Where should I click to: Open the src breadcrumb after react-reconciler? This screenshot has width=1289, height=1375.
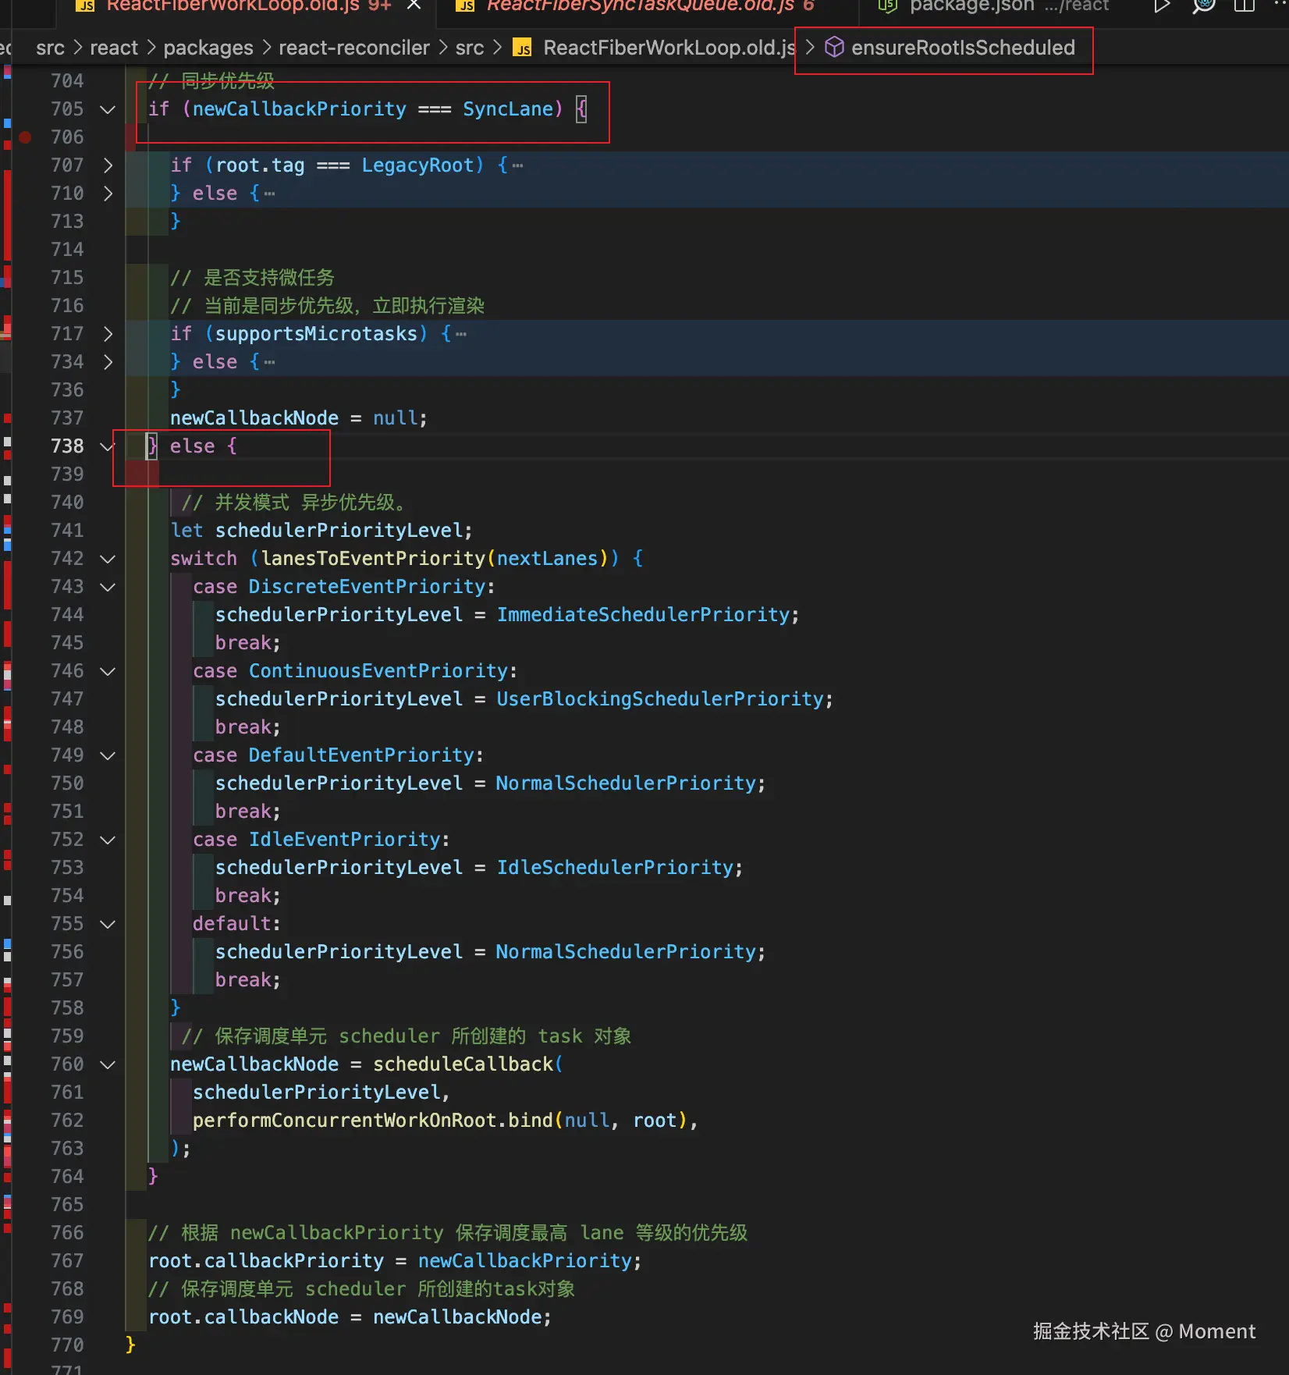pos(470,48)
